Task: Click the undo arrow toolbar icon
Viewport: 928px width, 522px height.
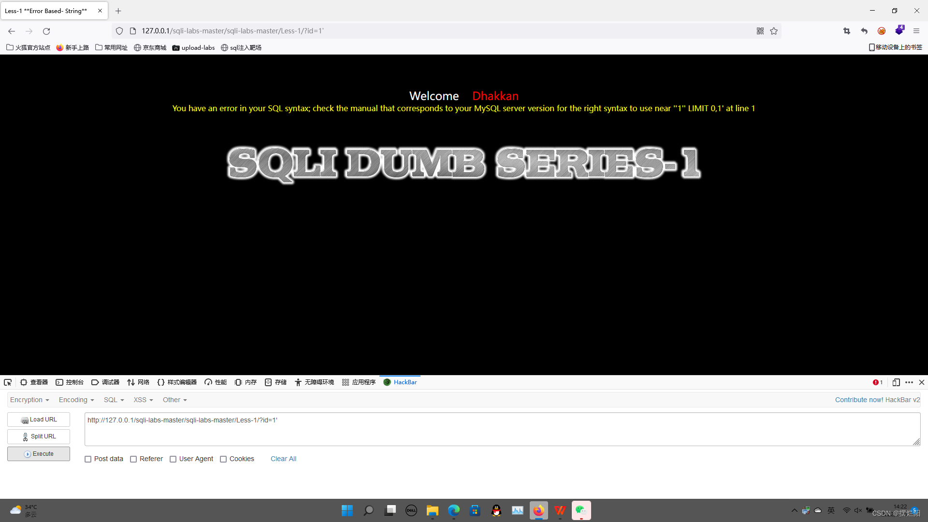Action: point(864,31)
